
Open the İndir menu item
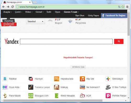(x=49, y=12)
